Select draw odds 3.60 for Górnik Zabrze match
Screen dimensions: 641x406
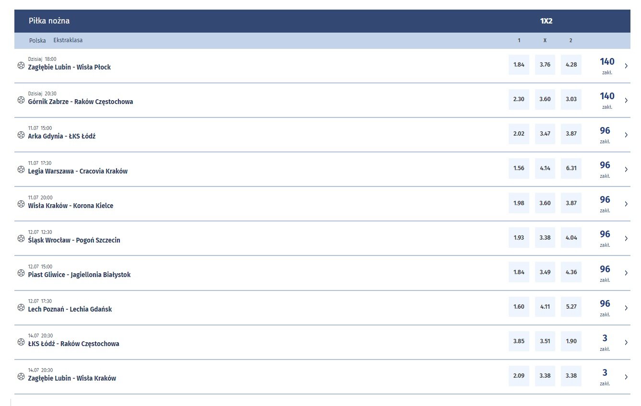[545, 99]
